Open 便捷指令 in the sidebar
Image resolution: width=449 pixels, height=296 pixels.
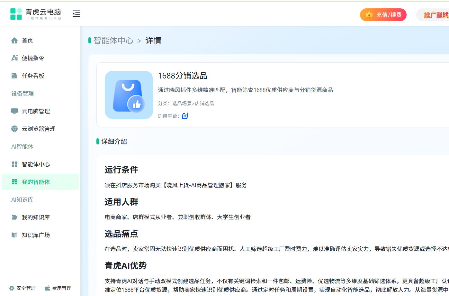coord(40,58)
